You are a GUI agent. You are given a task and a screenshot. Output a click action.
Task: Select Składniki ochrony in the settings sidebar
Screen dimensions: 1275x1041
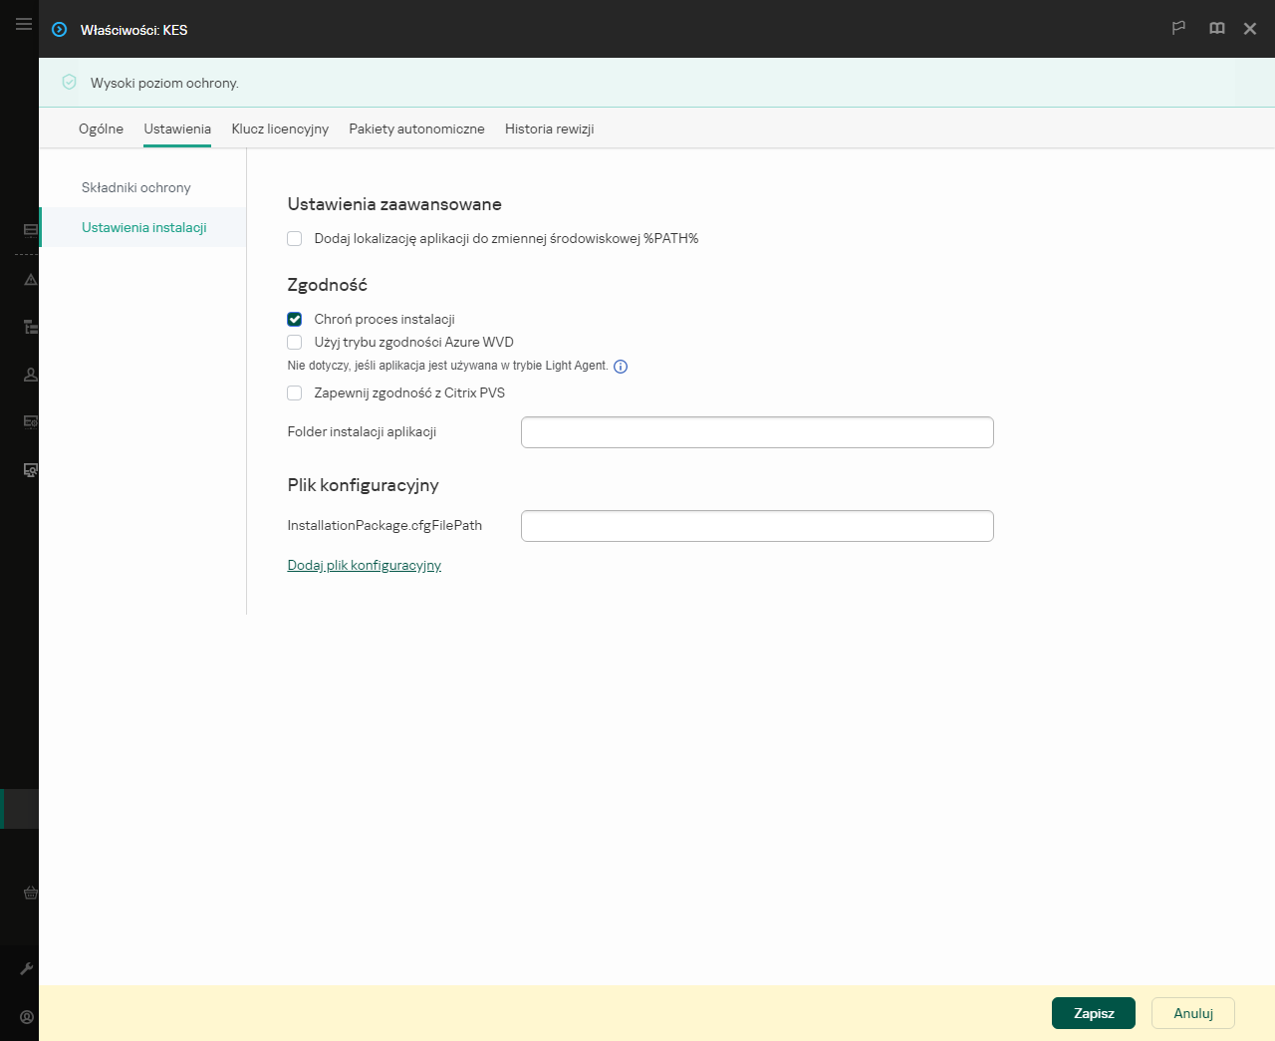click(136, 187)
